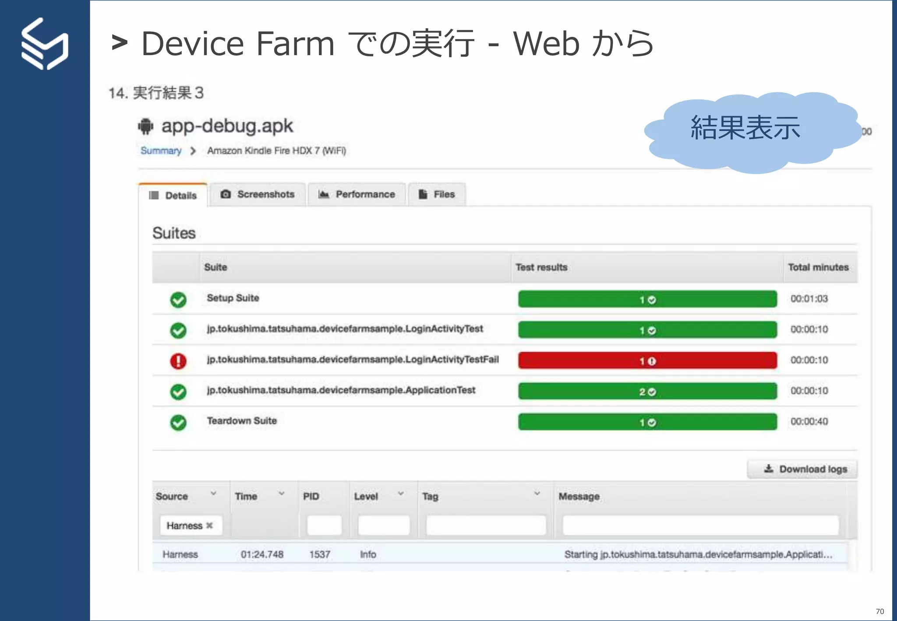Image resolution: width=897 pixels, height=621 pixels.
Task: Click the app-debug.apk title
Action: [227, 126]
